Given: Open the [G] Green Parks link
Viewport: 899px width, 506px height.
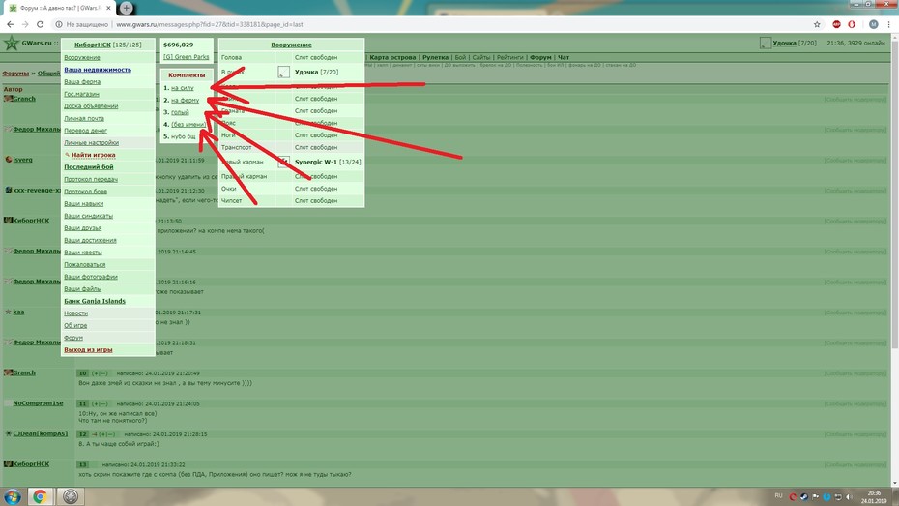Looking at the screenshot, I should (x=187, y=57).
